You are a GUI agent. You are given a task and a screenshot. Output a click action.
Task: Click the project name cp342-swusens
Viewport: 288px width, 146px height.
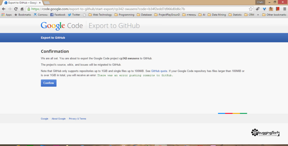tap(129, 58)
